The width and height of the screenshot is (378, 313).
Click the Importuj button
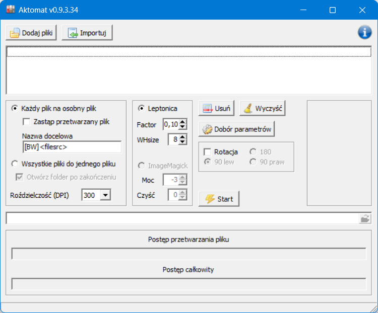pyautogui.click(x=87, y=33)
